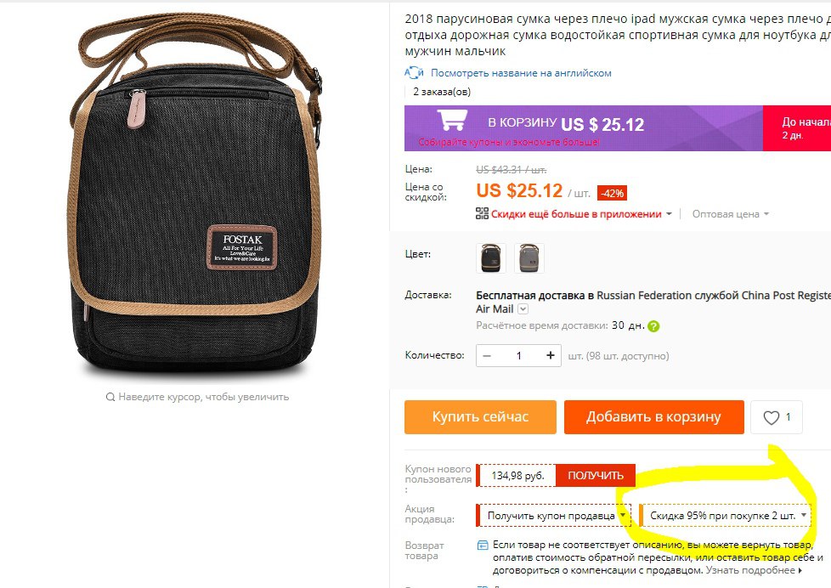Open 'Получить купон продавца' dropdown
This screenshot has height=588, width=831.
(x=553, y=516)
